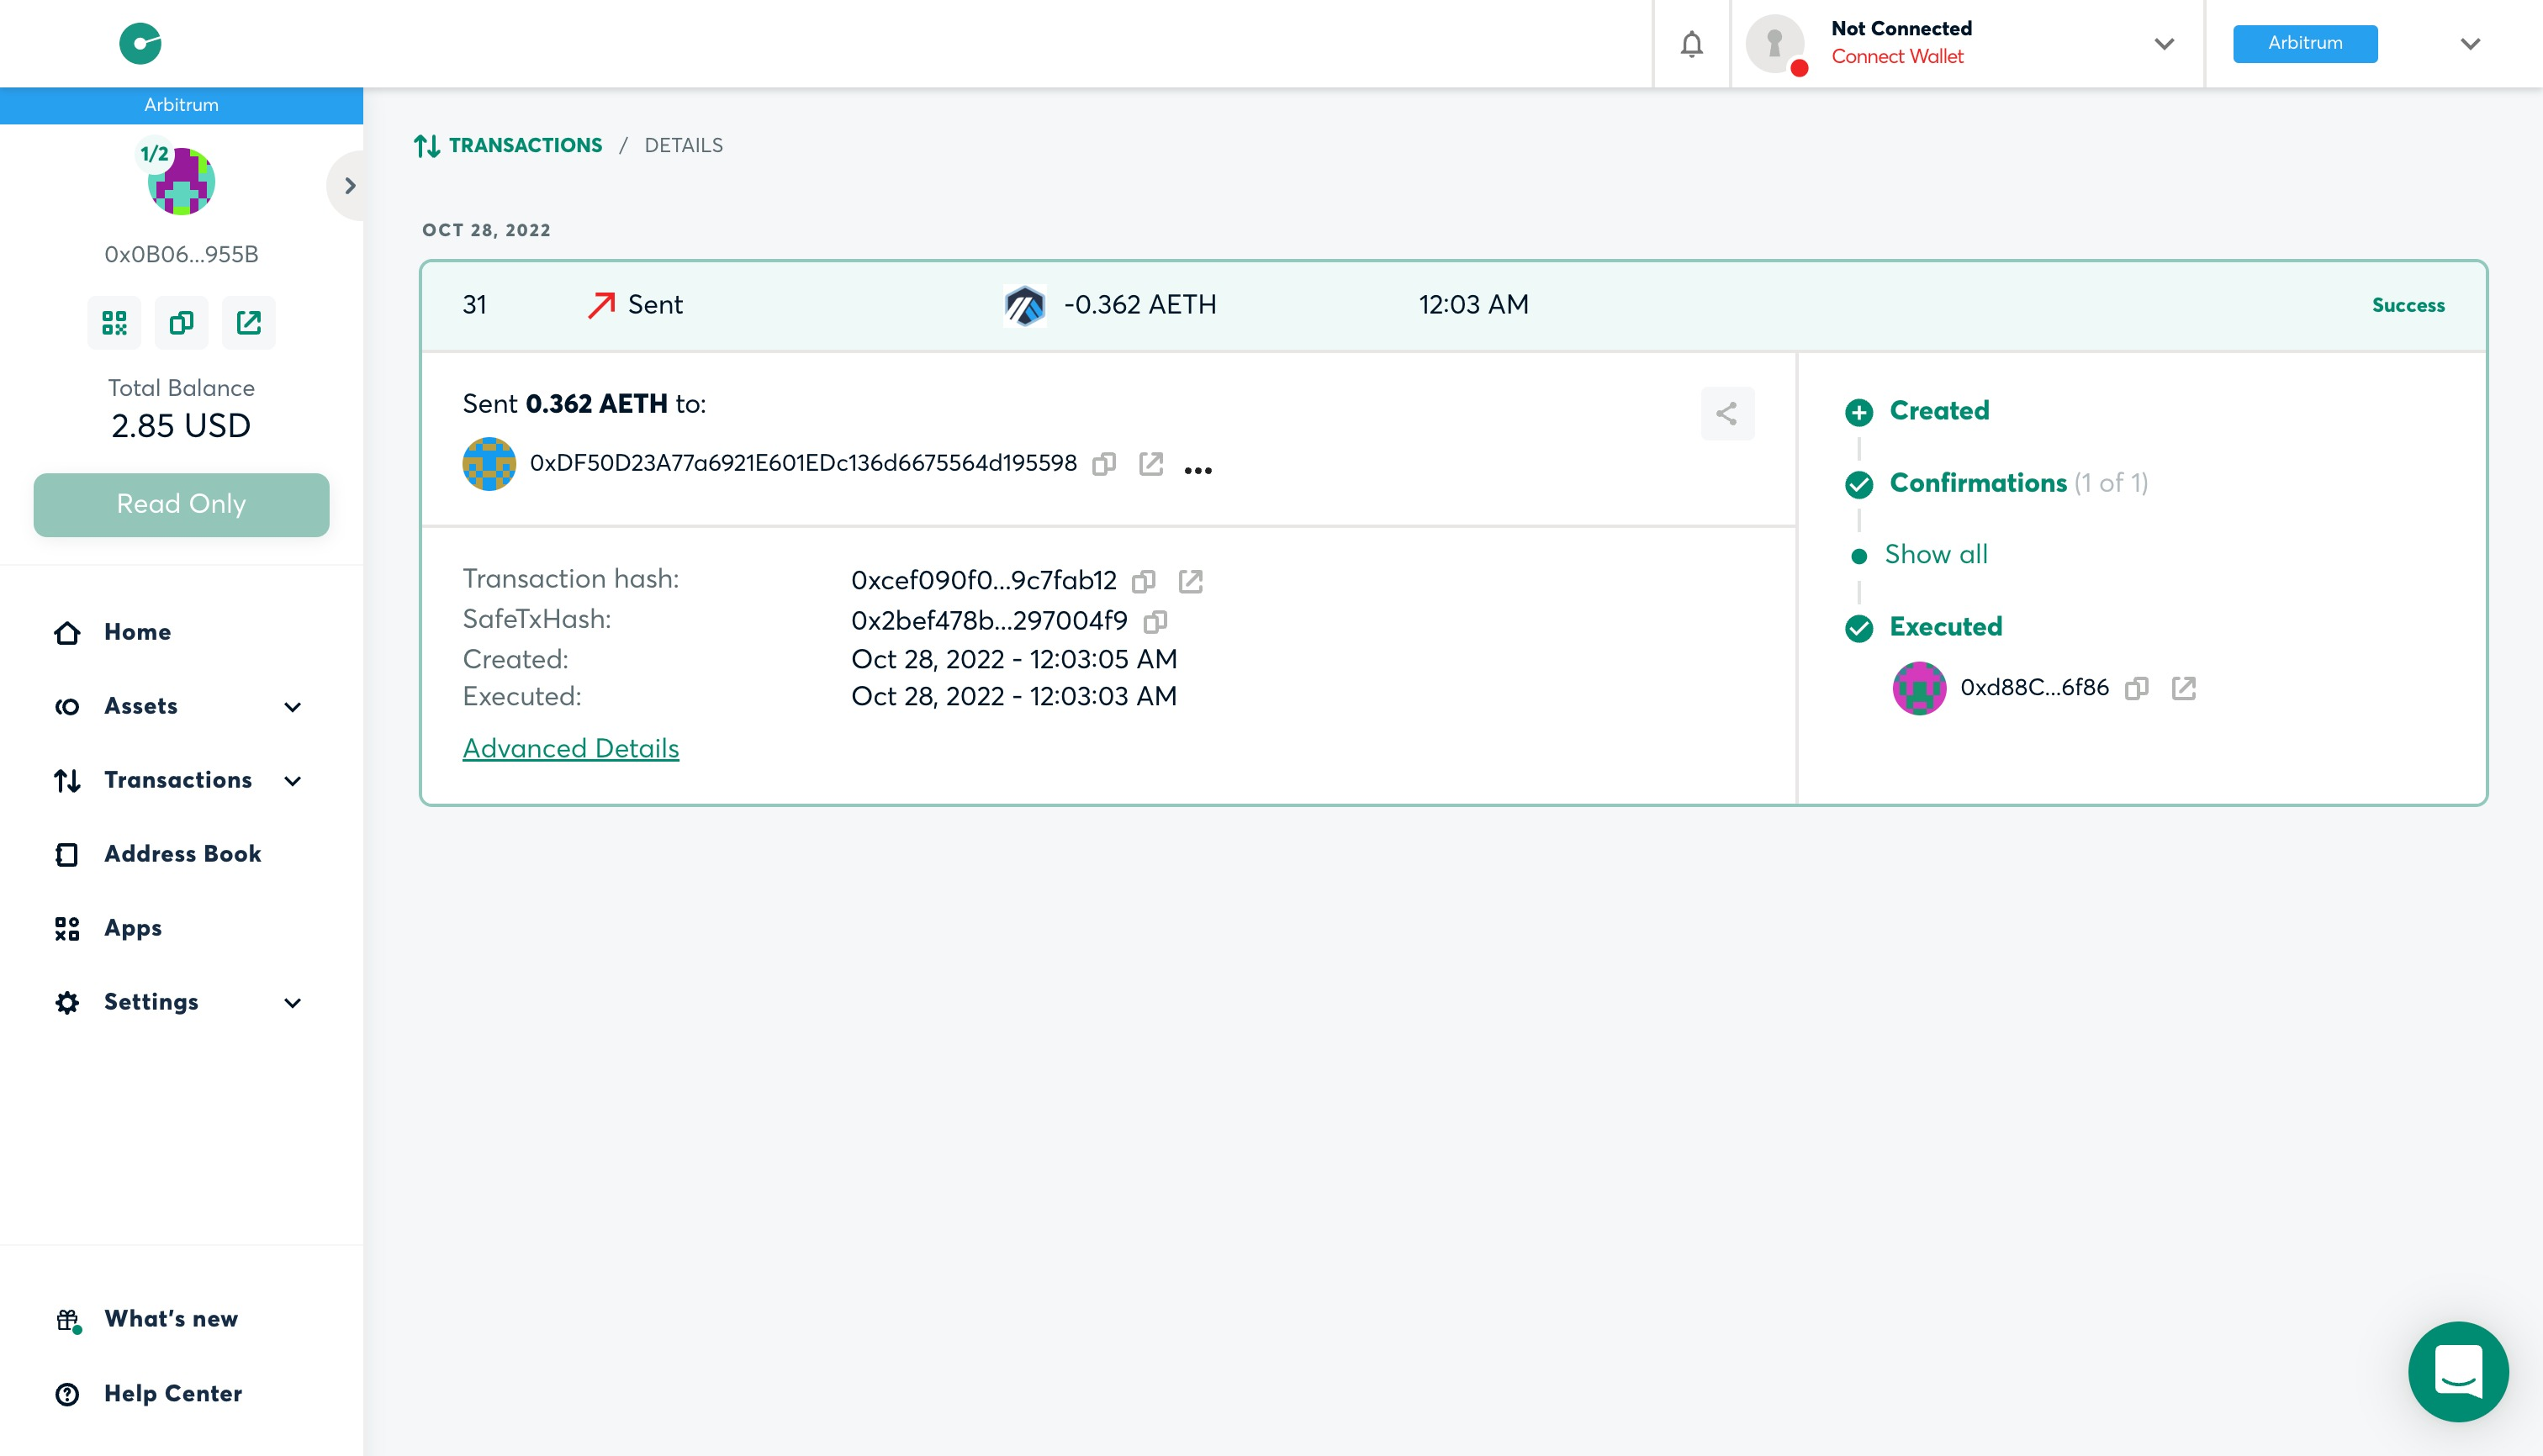Open the QR code for the safe address
Screen dimensions: 2543x1456
[x=114, y=323]
